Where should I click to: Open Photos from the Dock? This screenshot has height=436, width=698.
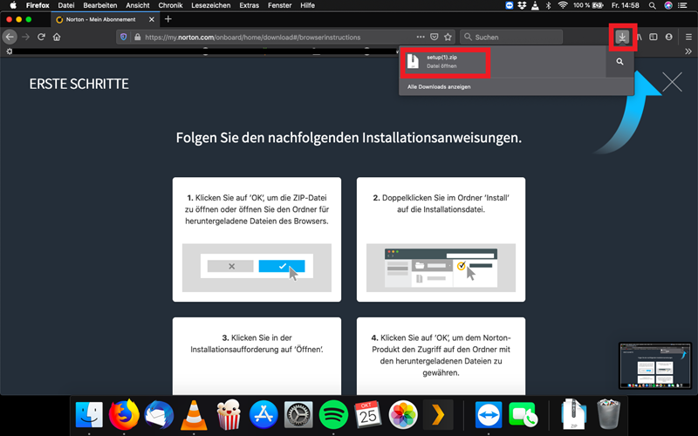click(403, 415)
